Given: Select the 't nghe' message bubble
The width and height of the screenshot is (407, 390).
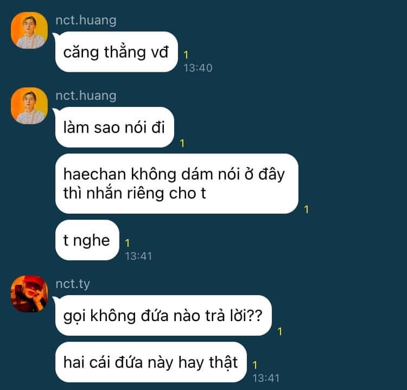Looking at the screenshot, I should pyautogui.click(x=87, y=240).
